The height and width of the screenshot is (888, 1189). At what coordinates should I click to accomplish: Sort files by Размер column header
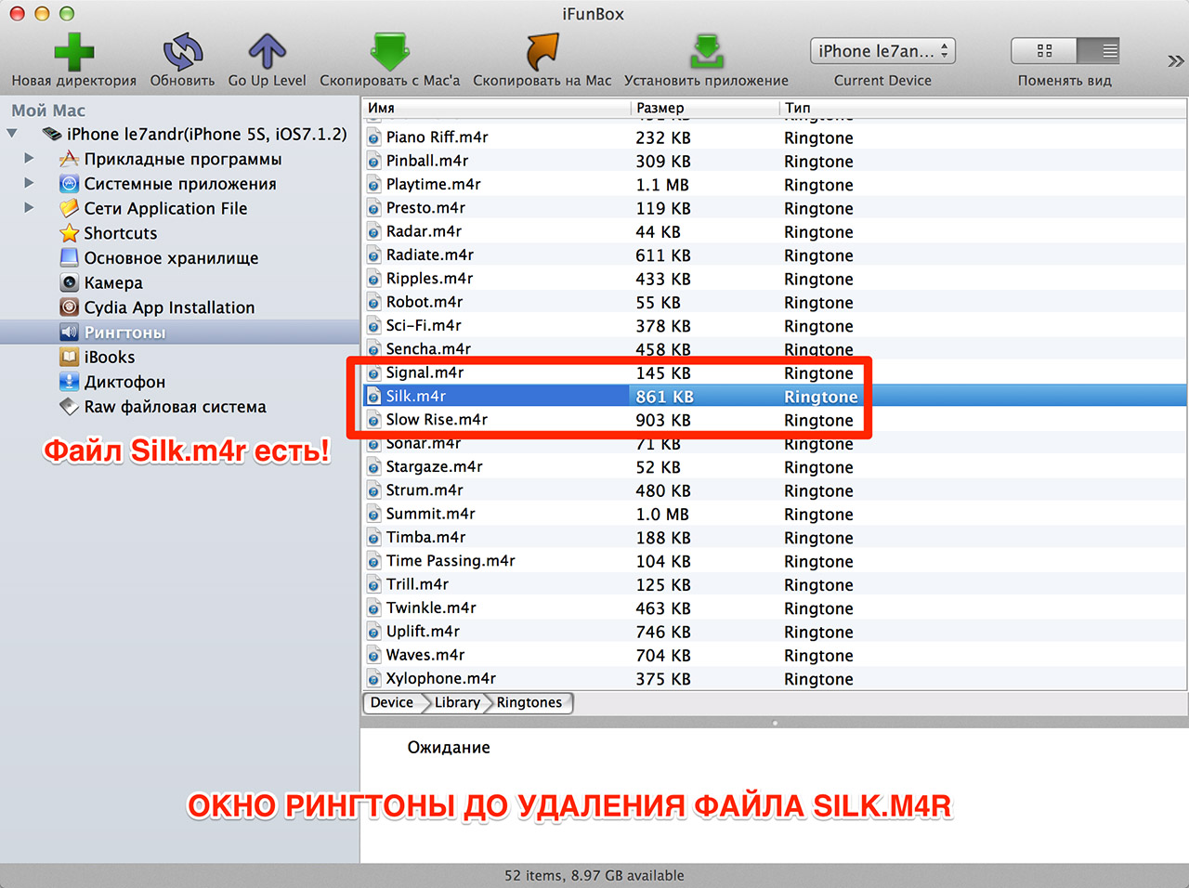[x=705, y=108]
